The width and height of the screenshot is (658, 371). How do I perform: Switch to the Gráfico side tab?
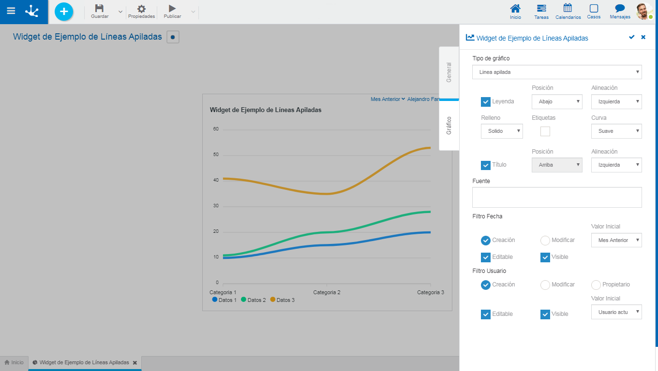(449, 125)
